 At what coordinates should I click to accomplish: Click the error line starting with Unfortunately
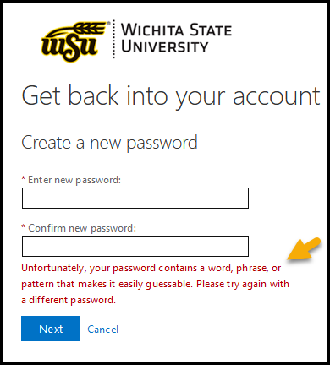pyautogui.click(x=151, y=268)
